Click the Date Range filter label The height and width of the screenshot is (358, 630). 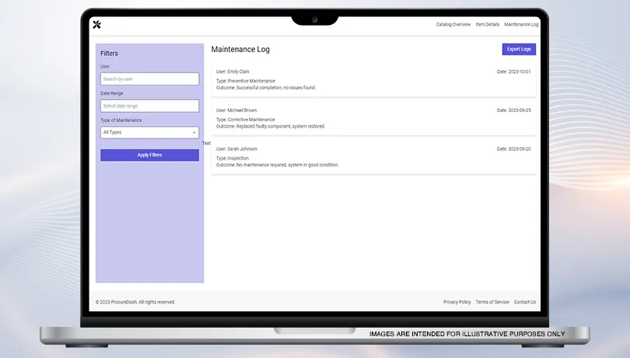pos(112,93)
